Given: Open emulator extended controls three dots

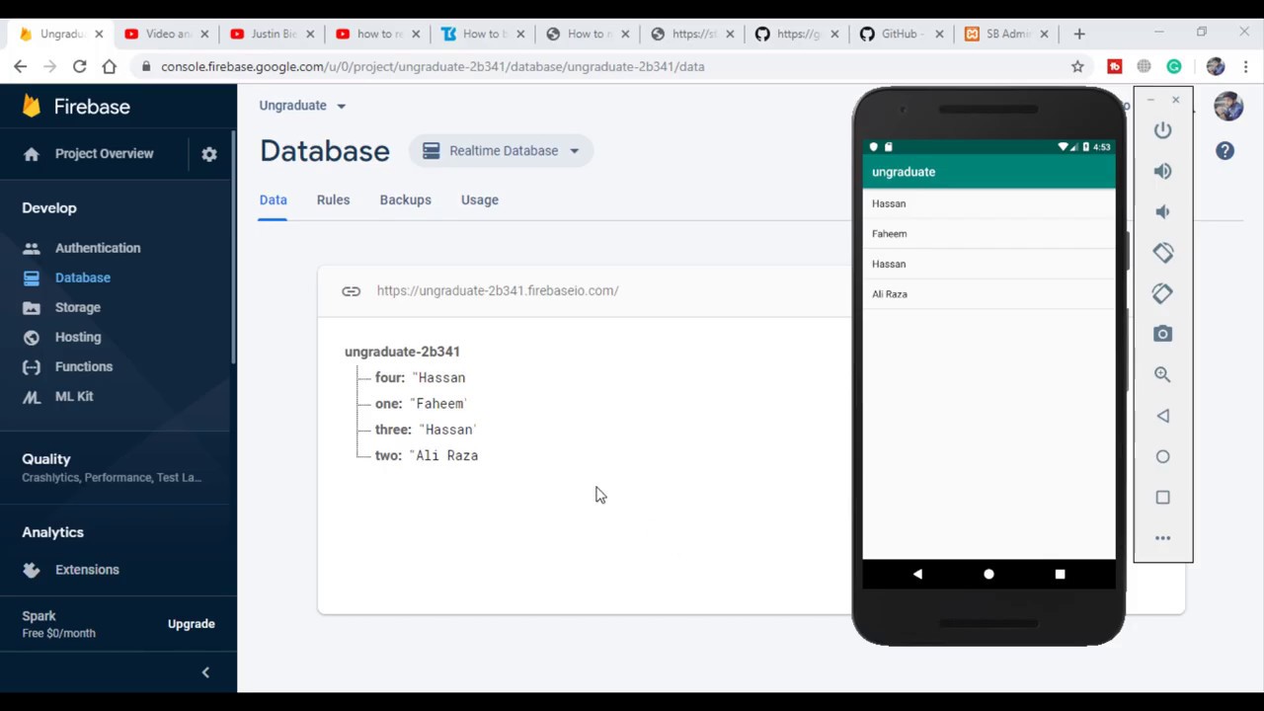Looking at the screenshot, I should coord(1162,538).
